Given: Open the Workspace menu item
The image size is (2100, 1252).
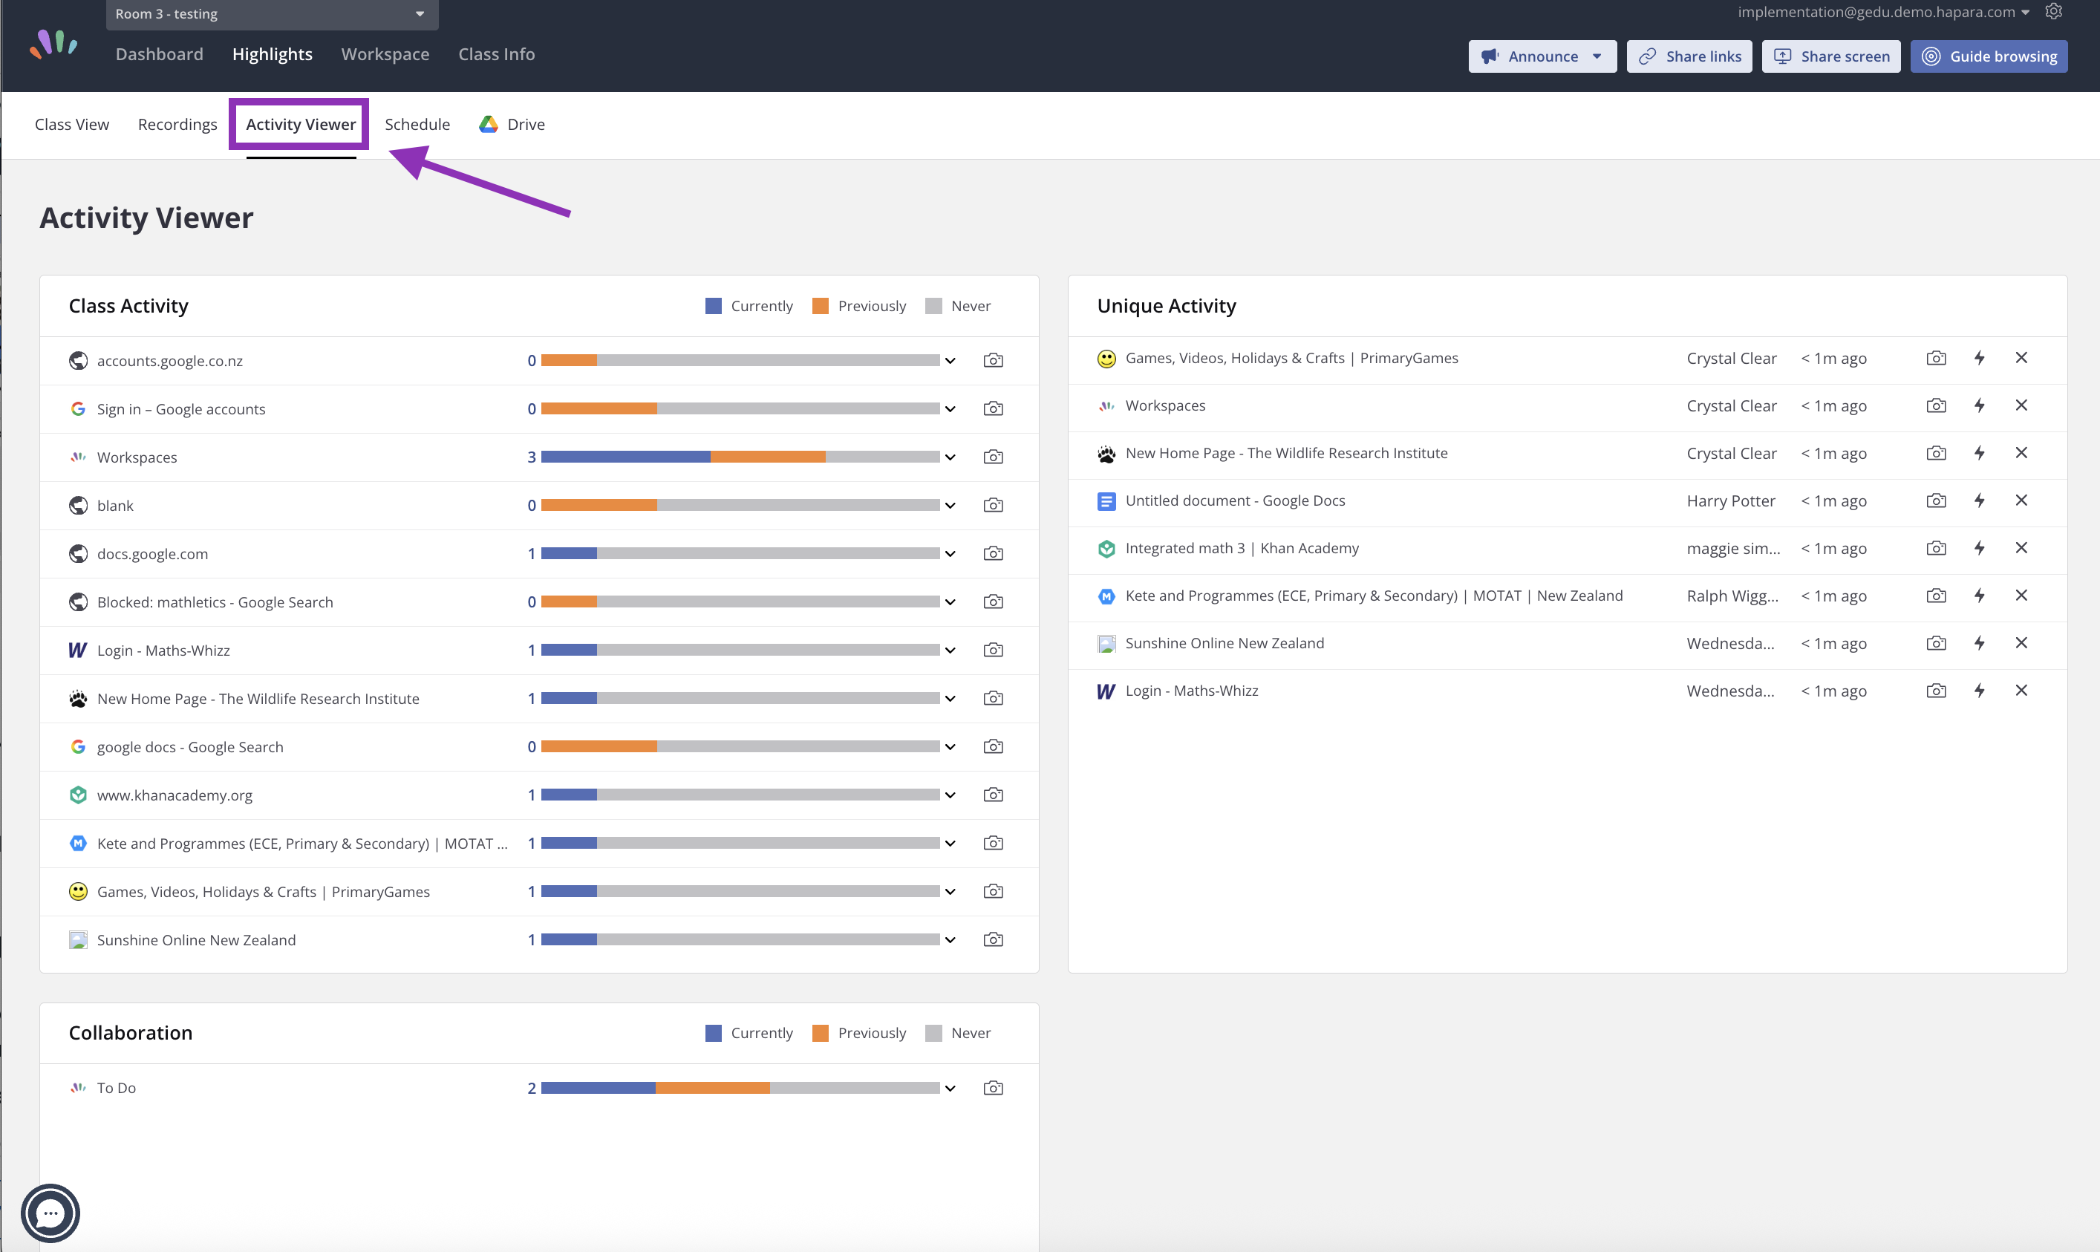Looking at the screenshot, I should tap(385, 55).
